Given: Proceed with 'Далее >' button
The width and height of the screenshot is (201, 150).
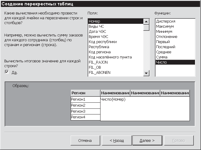Looking at the screenshot, I should point(147,140).
